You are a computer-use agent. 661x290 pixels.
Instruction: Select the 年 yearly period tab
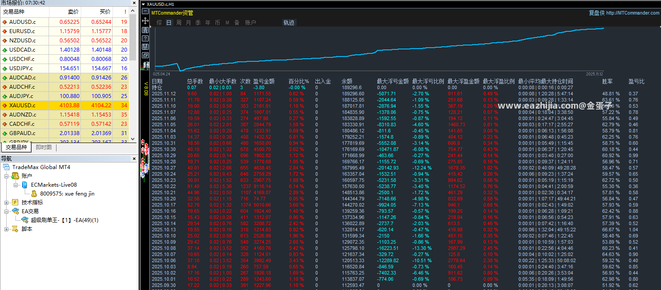pos(208,23)
